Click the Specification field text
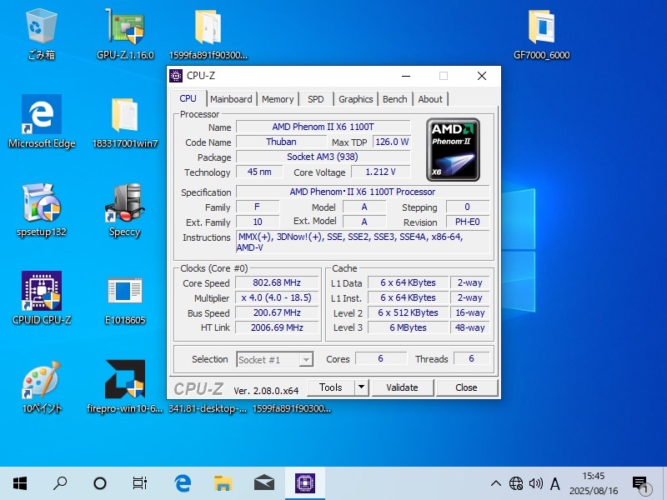The image size is (667, 500). click(x=363, y=192)
